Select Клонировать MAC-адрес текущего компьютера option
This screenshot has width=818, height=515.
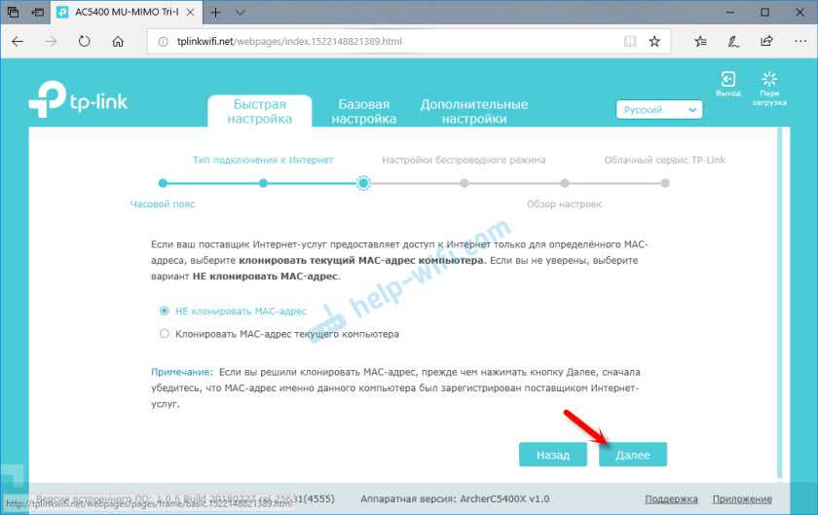point(164,334)
